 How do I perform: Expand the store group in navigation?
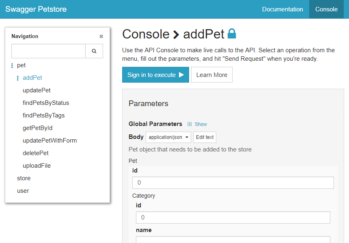coord(24,178)
